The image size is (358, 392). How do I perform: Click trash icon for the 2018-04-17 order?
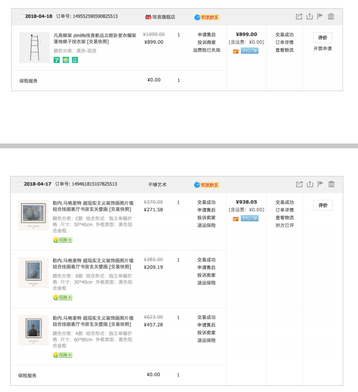tap(331, 184)
